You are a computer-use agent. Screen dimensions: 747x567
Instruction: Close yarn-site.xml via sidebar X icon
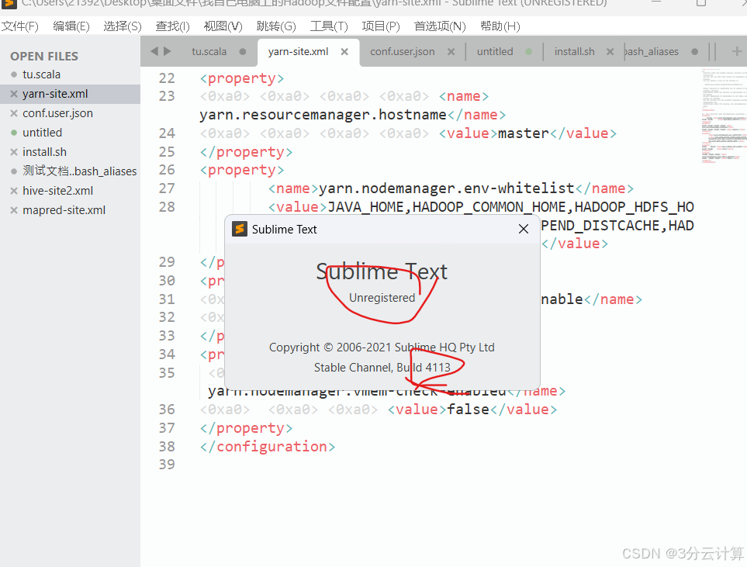14,94
